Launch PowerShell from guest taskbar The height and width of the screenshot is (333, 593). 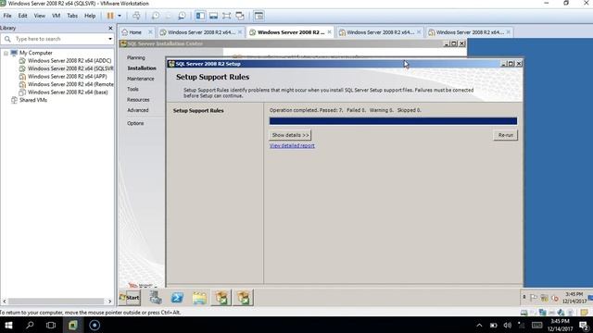[177, 298]
